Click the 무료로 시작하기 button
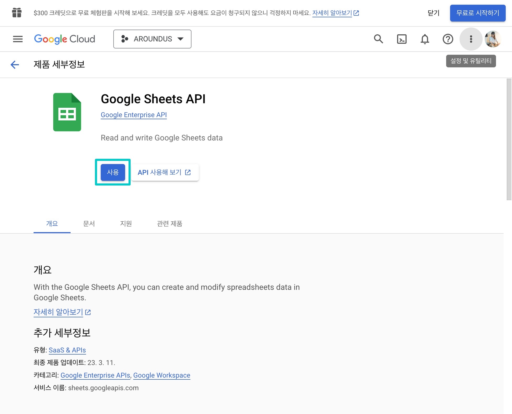 pos(477,13)
